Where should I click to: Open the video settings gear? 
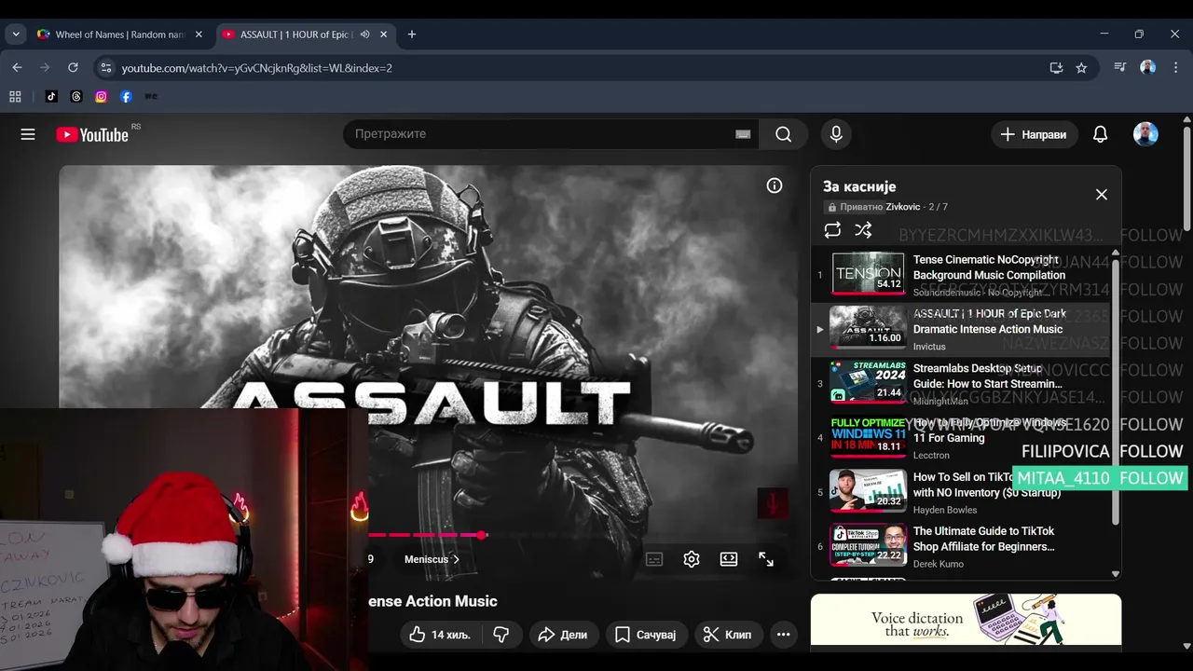click(692, 559)
